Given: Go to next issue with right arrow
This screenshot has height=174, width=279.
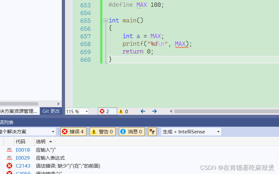Looking at the screenshot, I should 154,111.
